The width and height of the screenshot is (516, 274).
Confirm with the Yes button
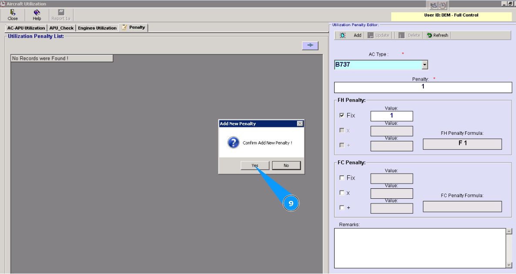coord(255,165)
